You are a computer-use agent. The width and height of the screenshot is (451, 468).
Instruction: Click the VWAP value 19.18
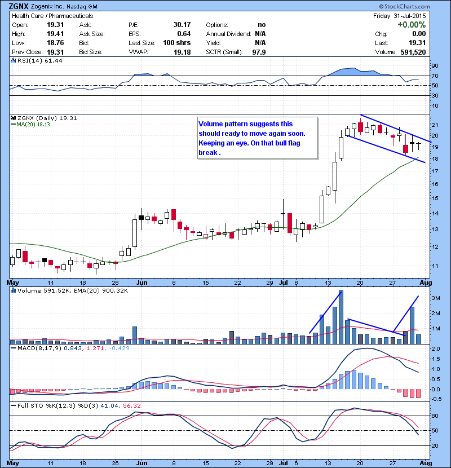(x=182, y=52)
